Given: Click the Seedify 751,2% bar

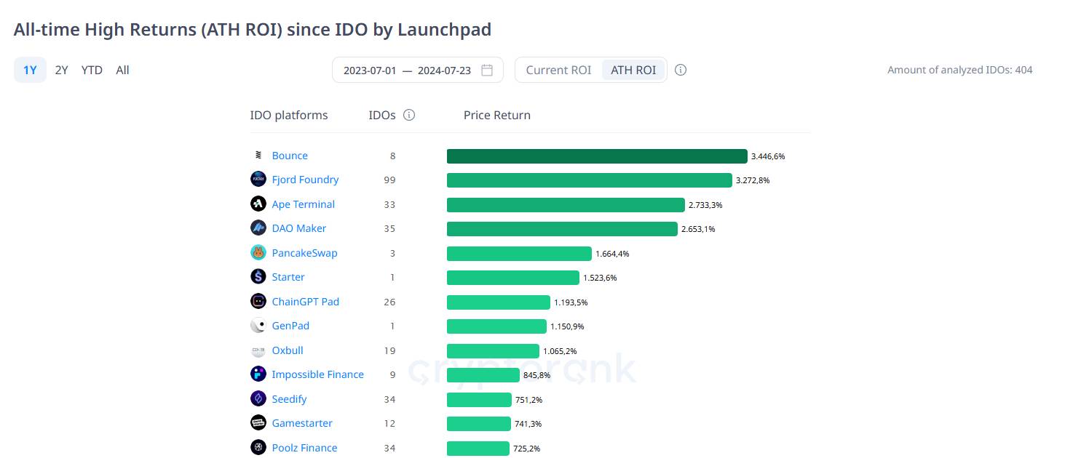Looking at the screenshot, I should point(479,400).
